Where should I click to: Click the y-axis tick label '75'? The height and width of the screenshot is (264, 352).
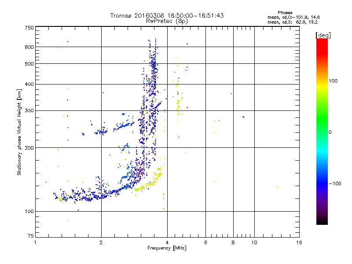[x=31, y=236]
